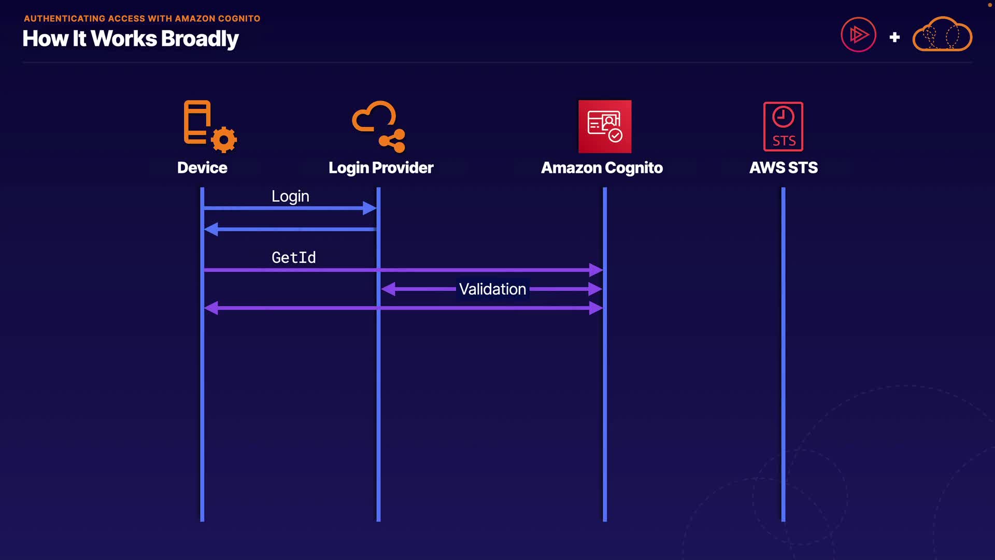Click the Pluralsight play logo
The image size is (995, 560).
point(858,35)
